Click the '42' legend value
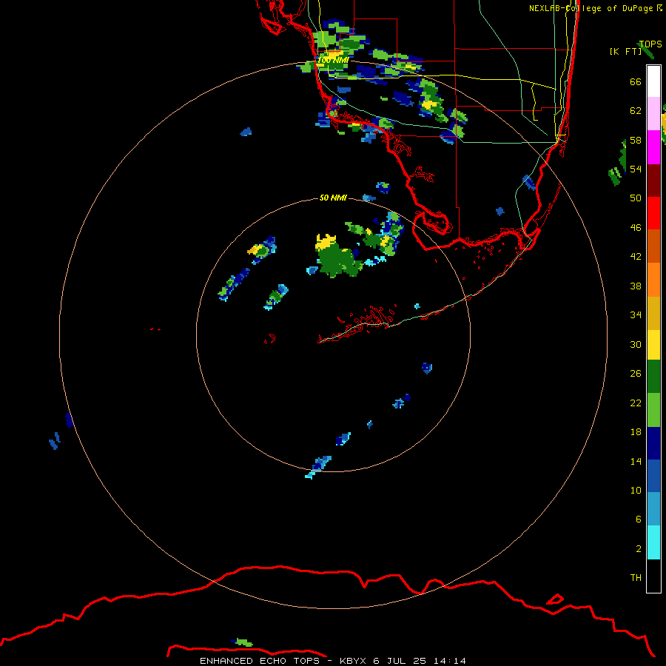 point(636,257)
